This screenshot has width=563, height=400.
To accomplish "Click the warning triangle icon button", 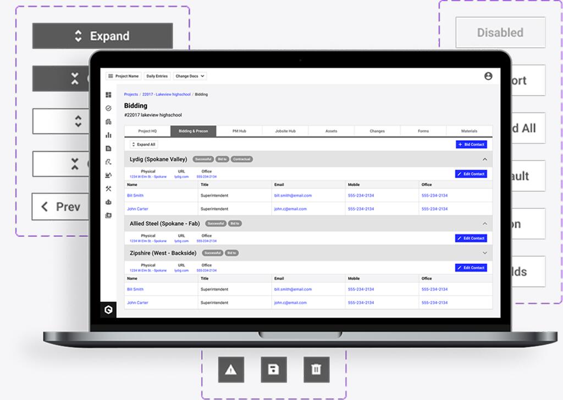I will (231, 370).
